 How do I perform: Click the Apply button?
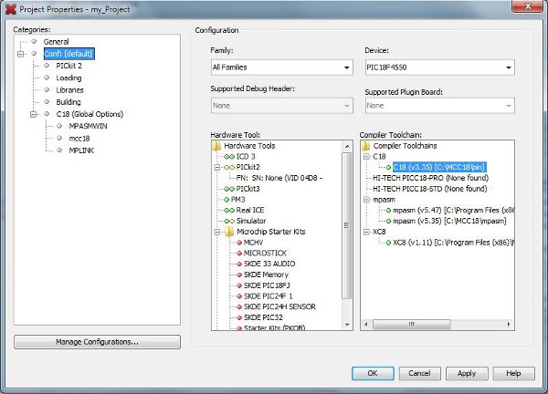pyautogui.click(x=467, y=373)
